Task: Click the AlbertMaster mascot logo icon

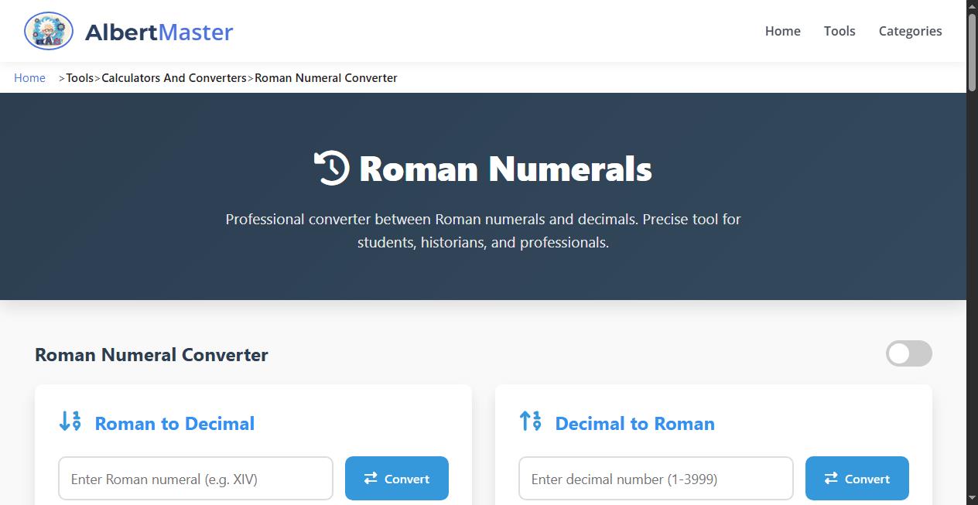Action: click(48, 31)
